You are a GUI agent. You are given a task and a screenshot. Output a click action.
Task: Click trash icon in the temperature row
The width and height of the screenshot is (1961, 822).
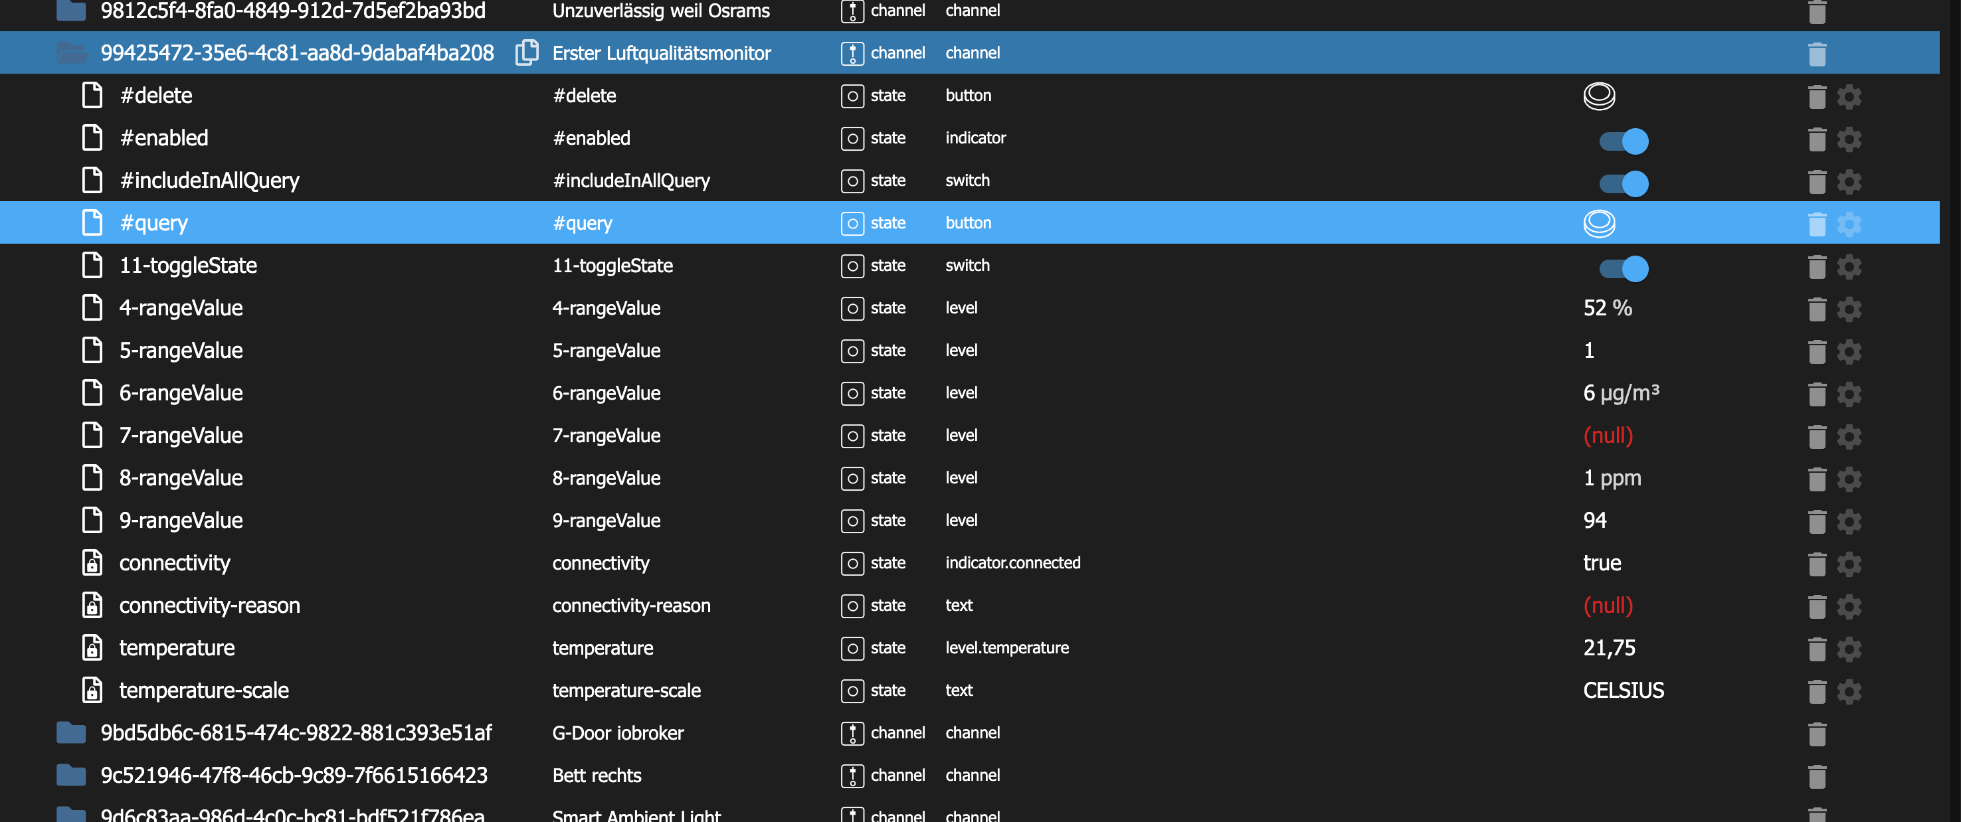[x=1816, y=649]
